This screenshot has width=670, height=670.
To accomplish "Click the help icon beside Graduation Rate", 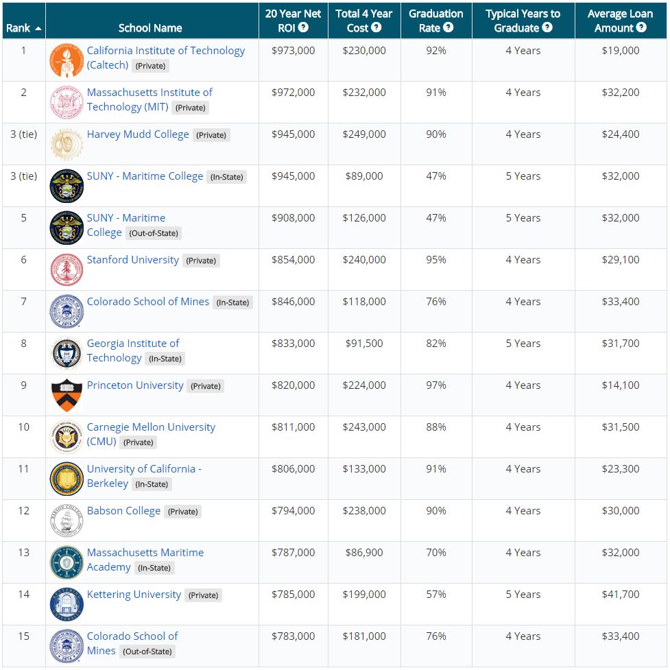I will pyautogui.click(x=448, y=27).
